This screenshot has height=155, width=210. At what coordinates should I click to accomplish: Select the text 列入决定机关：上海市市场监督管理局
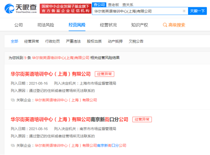85,83
